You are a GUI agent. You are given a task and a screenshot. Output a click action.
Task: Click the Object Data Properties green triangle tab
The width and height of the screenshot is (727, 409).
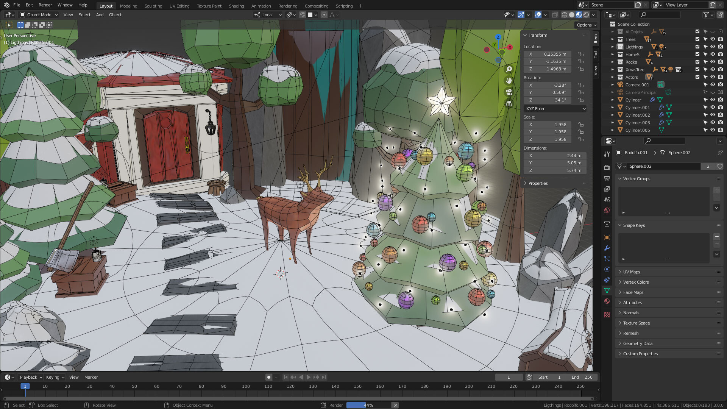pyautogui.click(x=607, y=290)
